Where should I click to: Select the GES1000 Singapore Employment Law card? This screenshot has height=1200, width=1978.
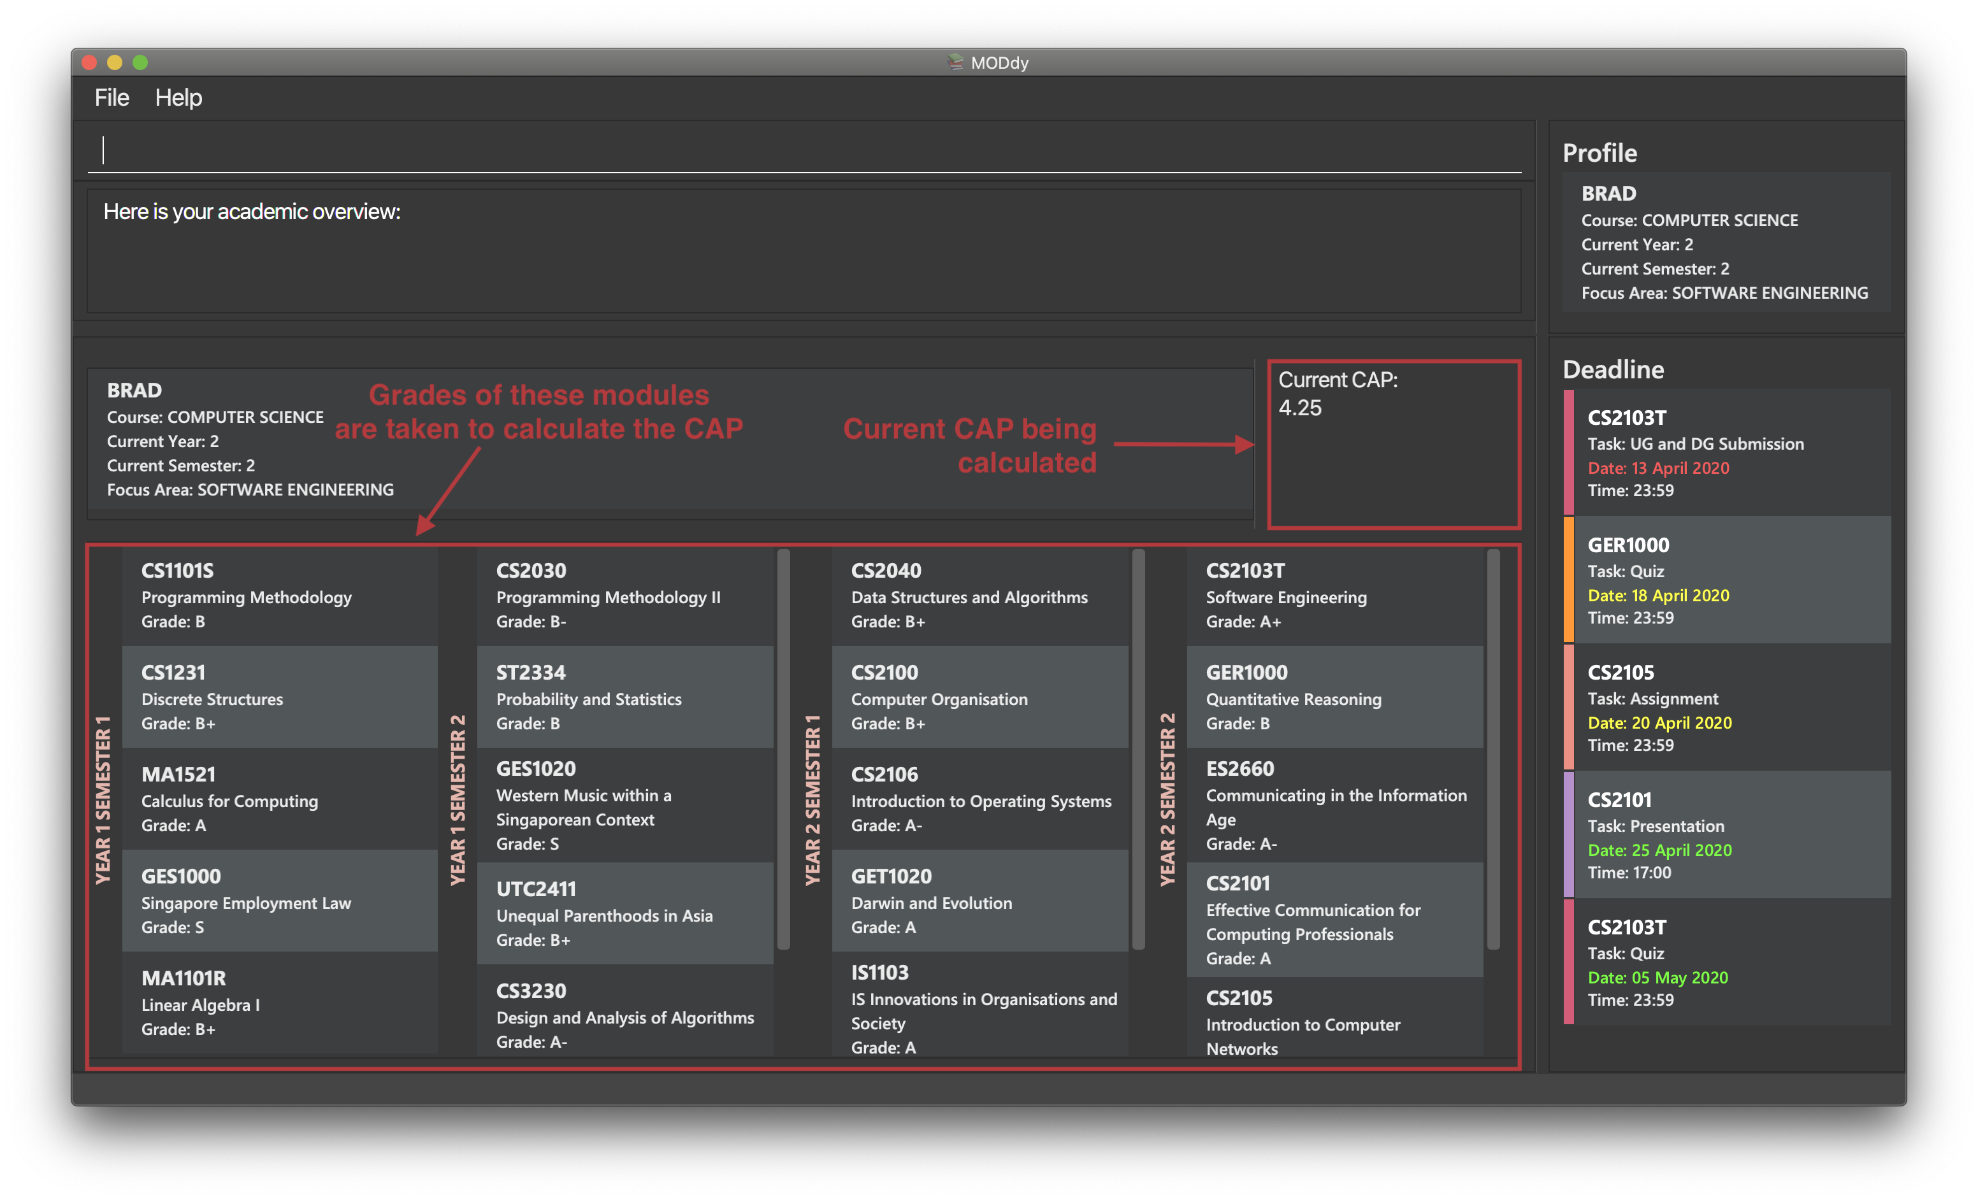[279, 901]
